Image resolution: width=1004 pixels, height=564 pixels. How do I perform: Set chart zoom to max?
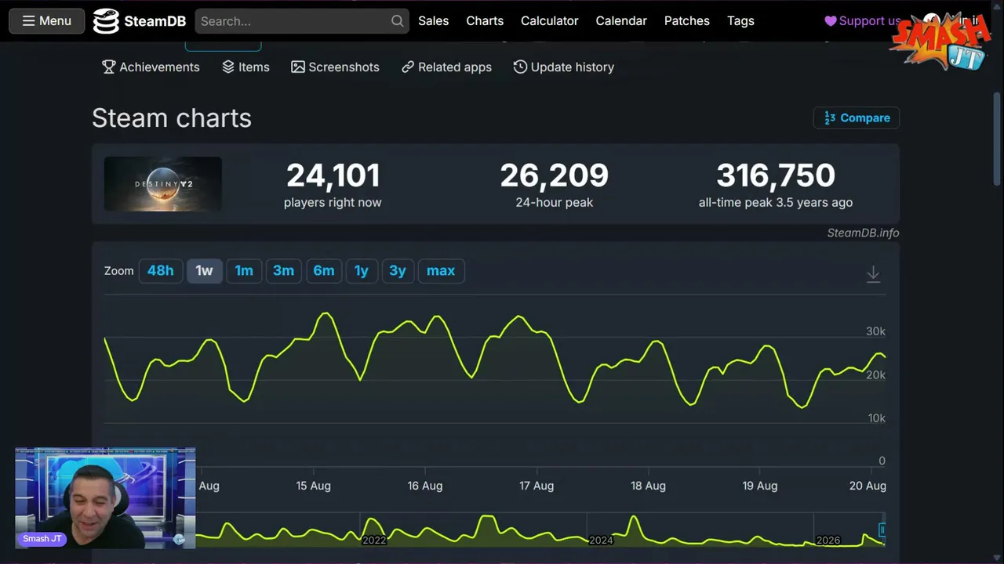441,271
